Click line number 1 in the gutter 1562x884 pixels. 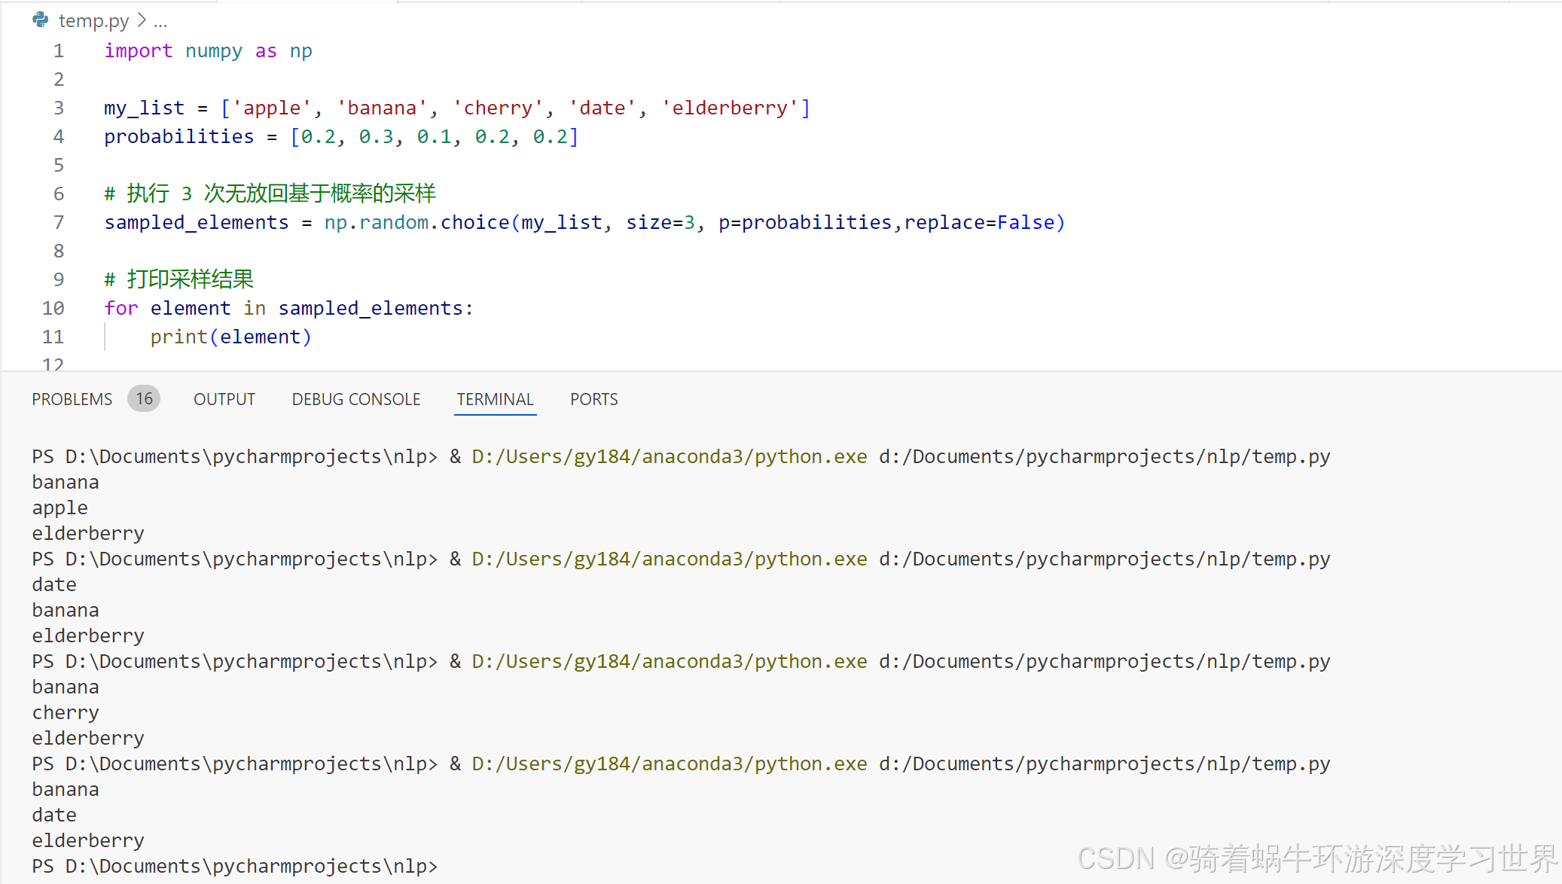(59, 50)
